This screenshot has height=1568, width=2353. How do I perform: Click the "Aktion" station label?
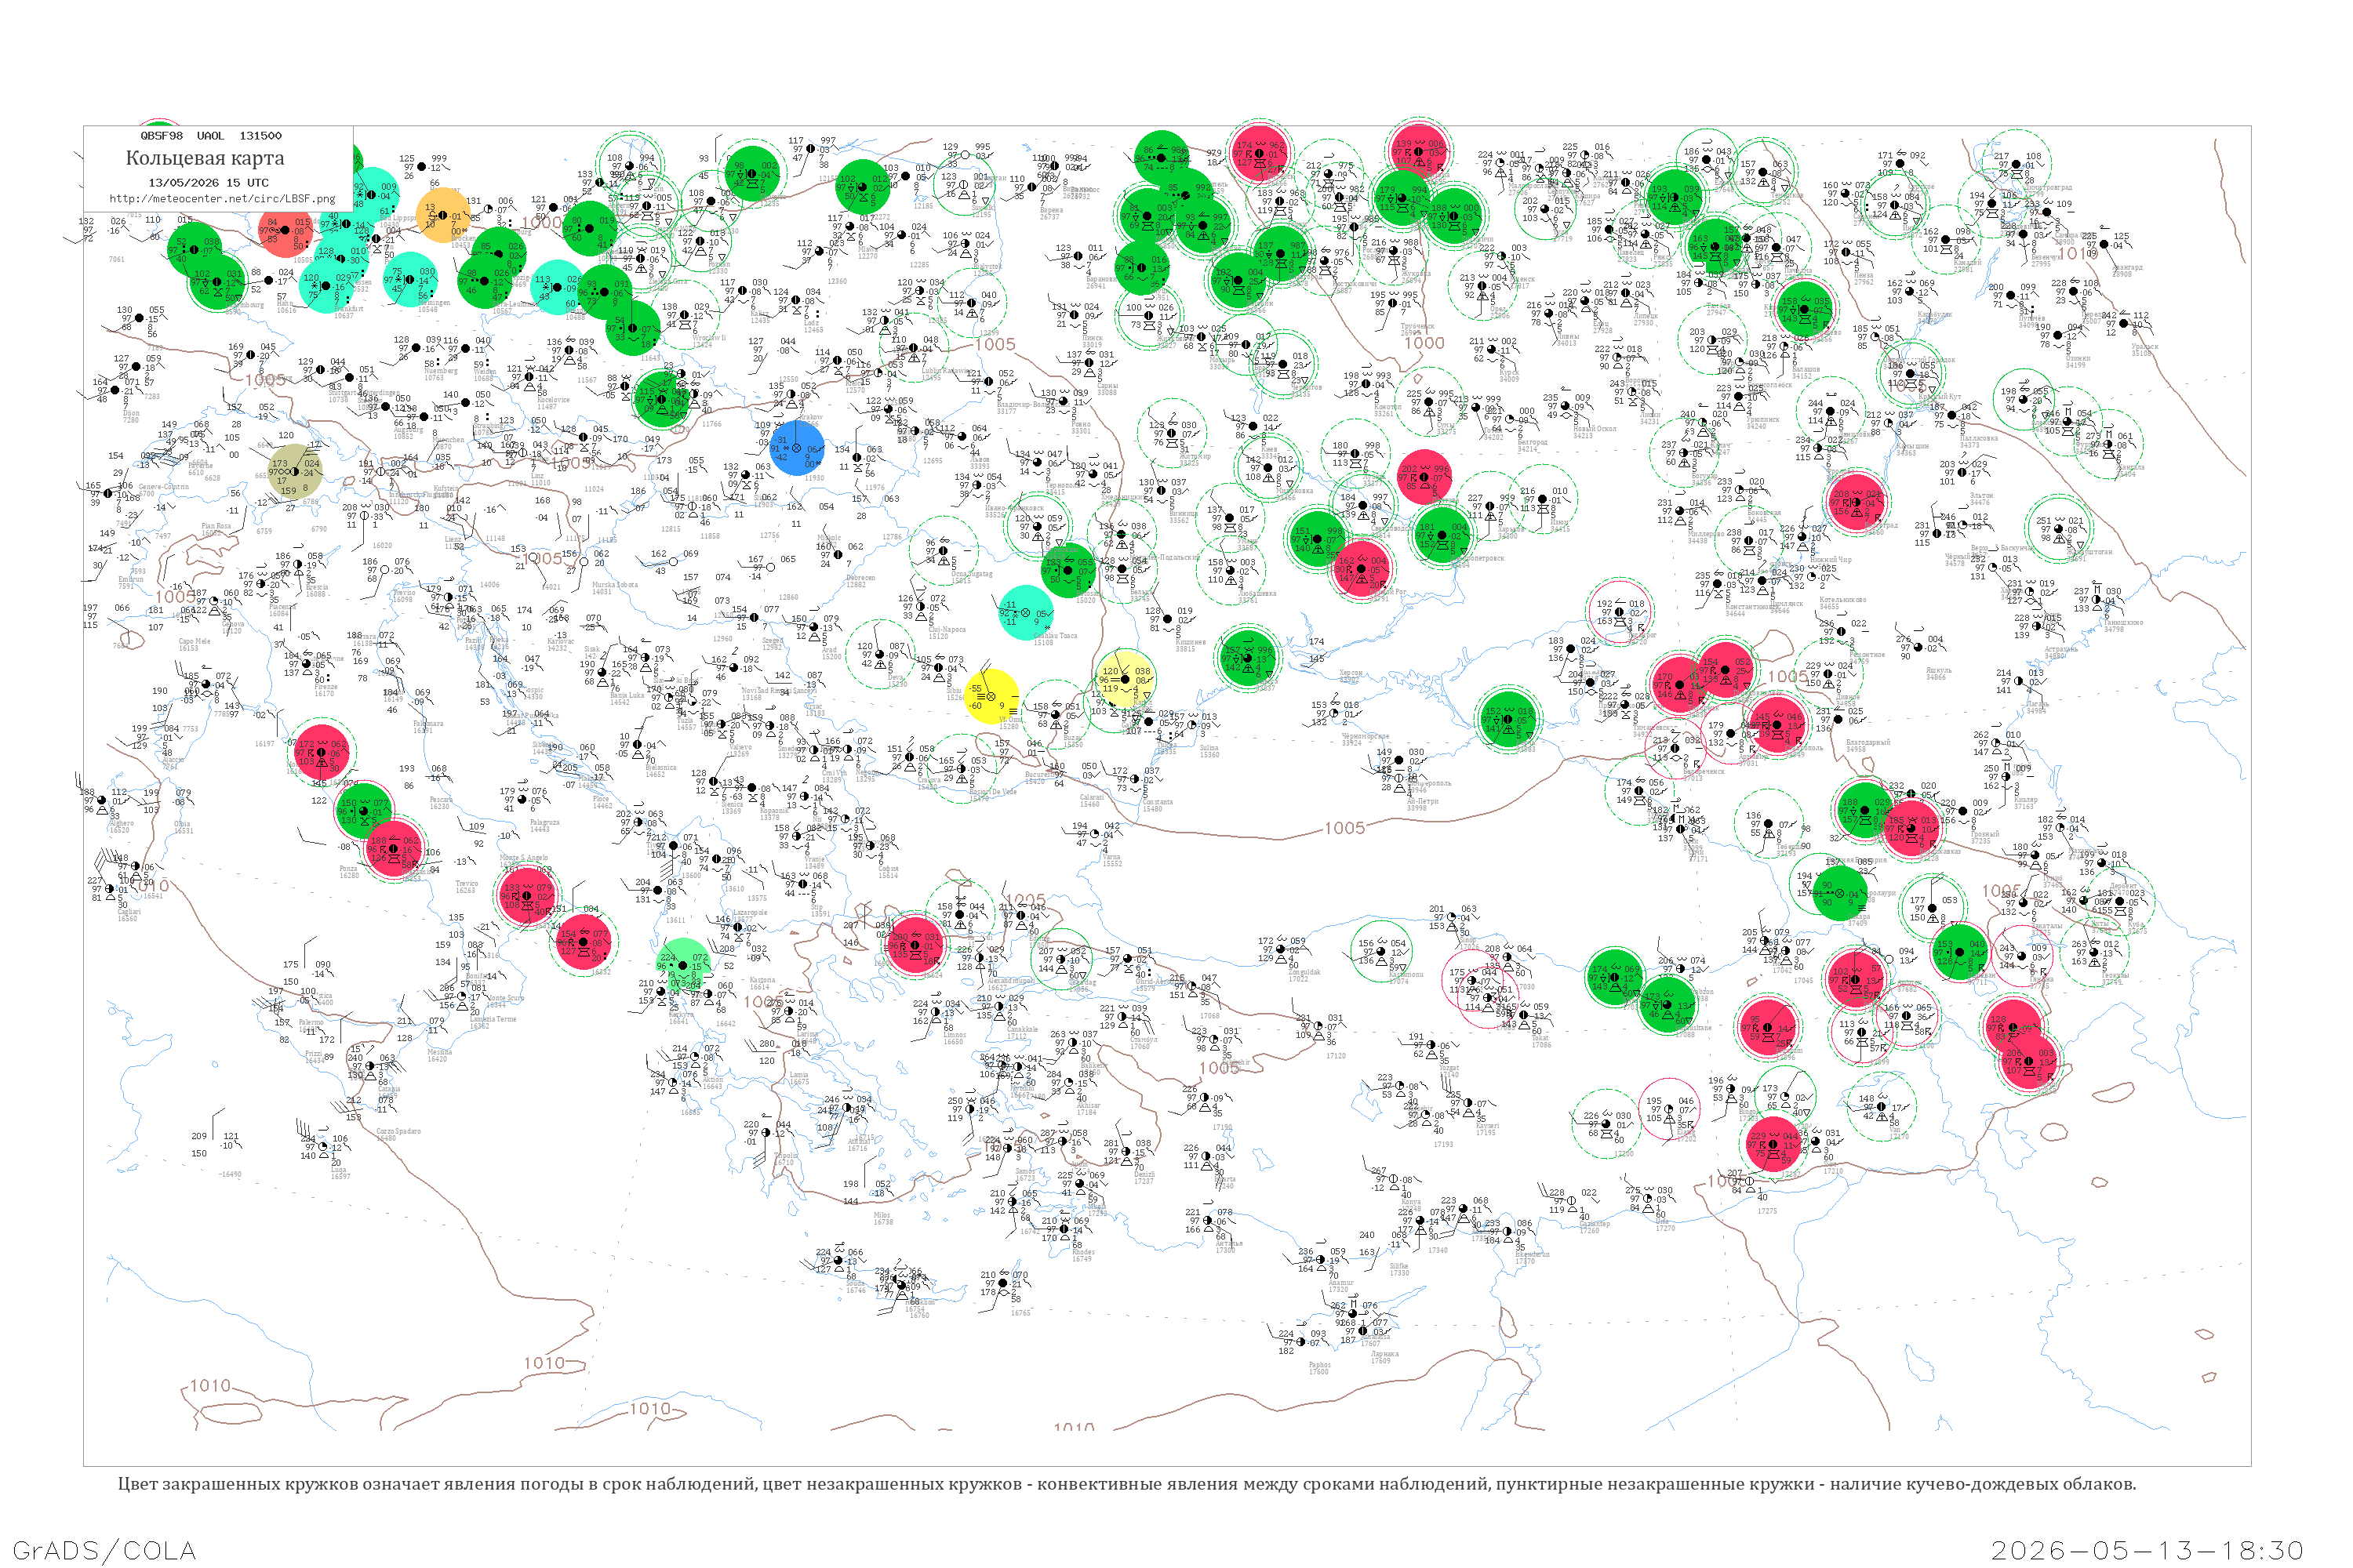[712, 1080]
